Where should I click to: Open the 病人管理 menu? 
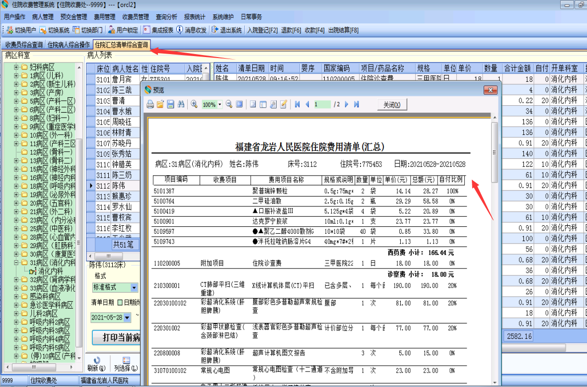(x=43, y=17)
